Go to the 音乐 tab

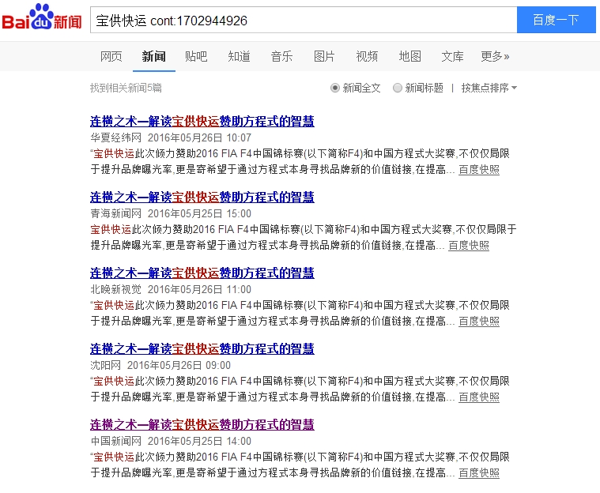(281, 56)
